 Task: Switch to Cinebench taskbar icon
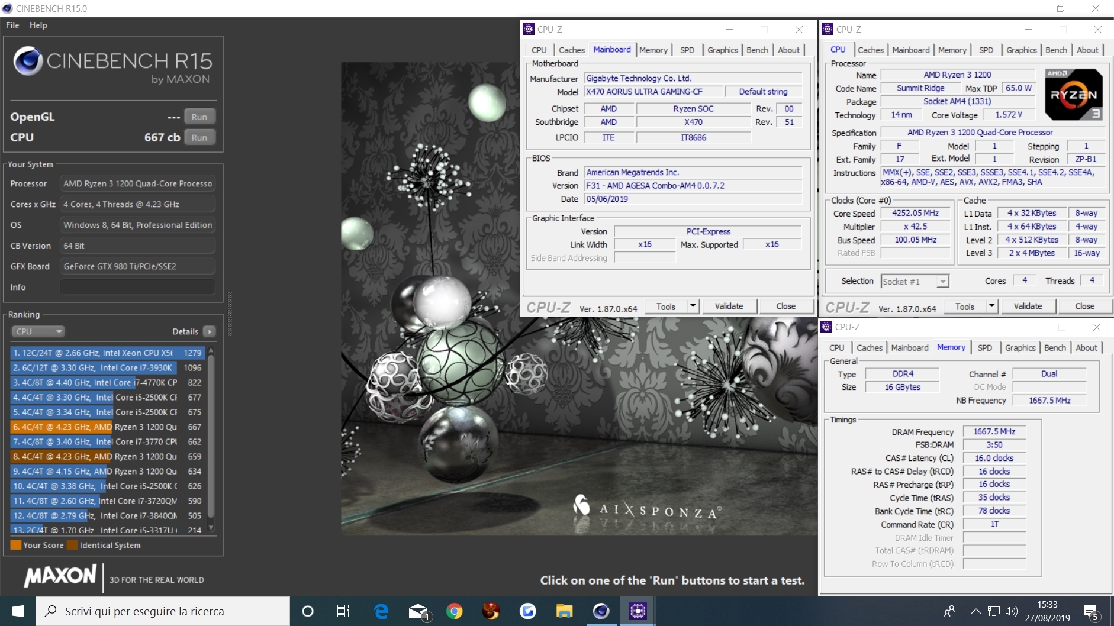[601, 611]
